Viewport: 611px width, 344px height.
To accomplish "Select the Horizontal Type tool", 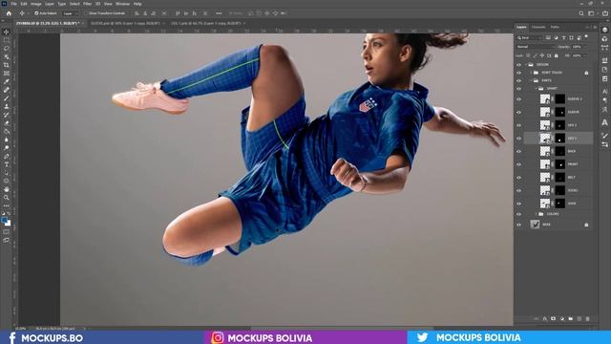I will click(7, 164).
